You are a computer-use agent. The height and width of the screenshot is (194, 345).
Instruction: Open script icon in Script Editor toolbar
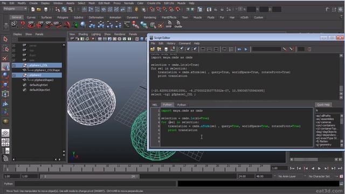(x=153, y=49)
